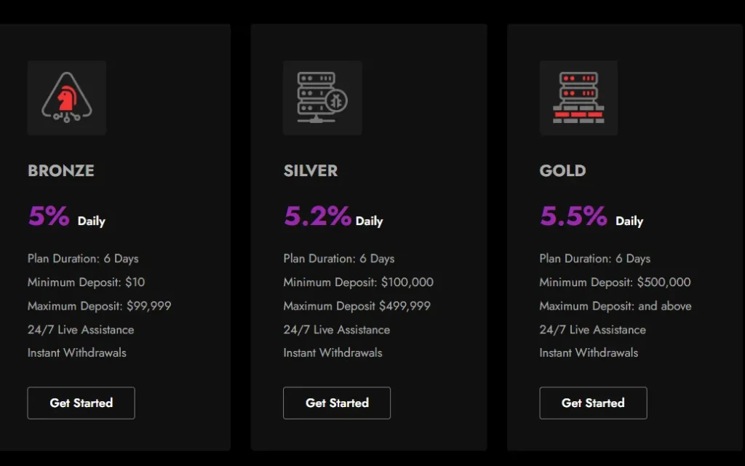Click the Gold plan server firewall icon

click(x=578, y=98)
